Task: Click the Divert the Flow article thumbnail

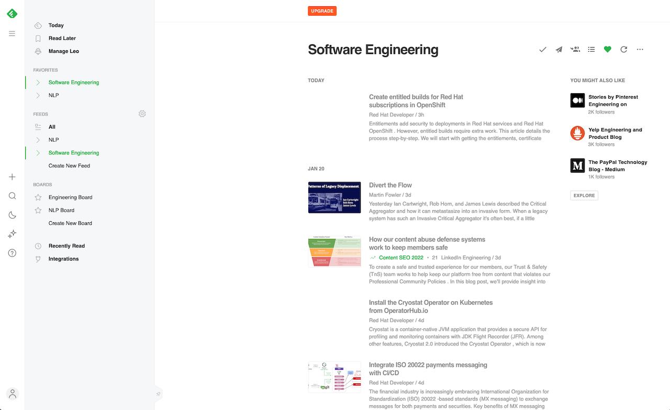Action: coord(334,197)
